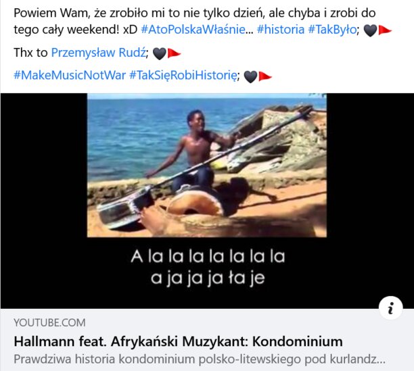The height and width of the screenshot is (371, 414).
Task: Click the info icon on the link preview
Action: [390, 307]
